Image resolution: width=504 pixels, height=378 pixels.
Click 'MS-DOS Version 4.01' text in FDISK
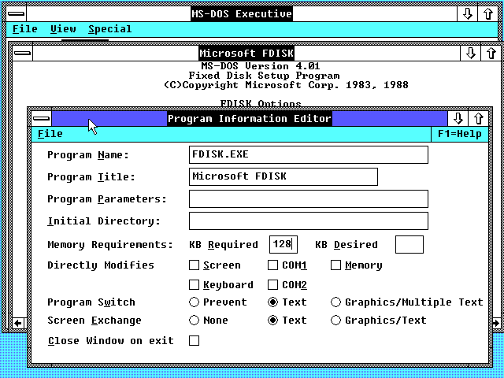[261, 66]
